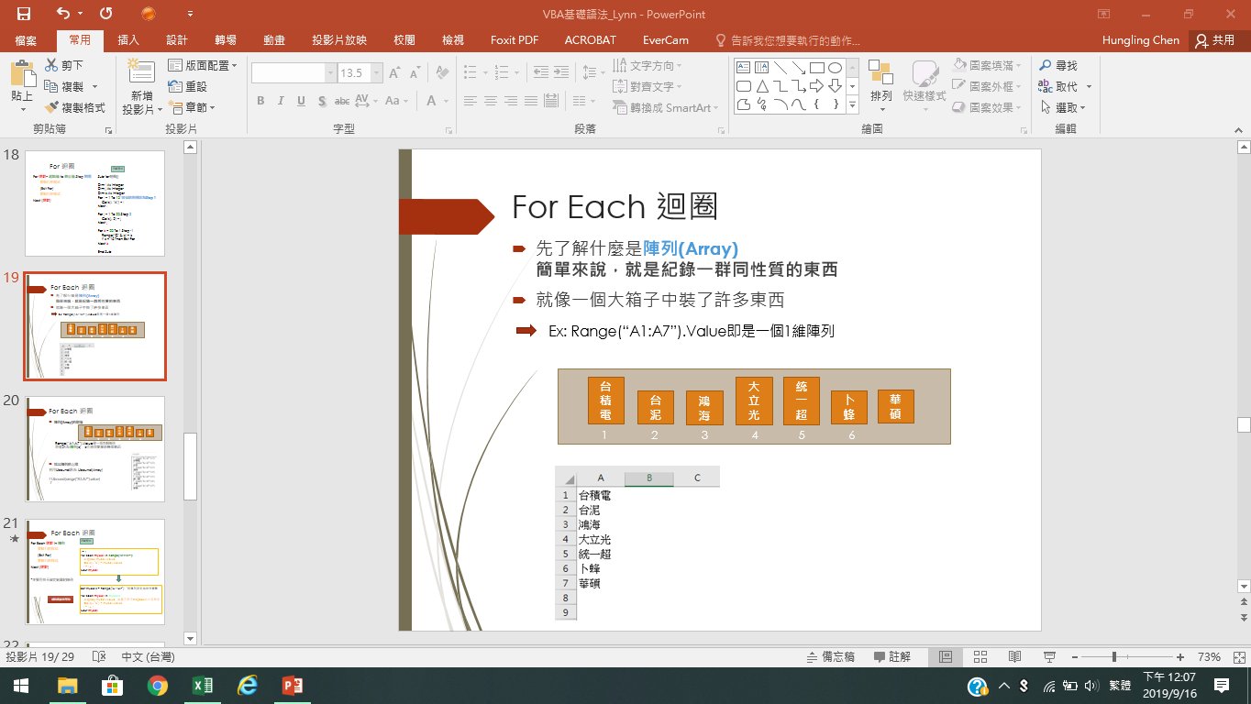The height and width of the screenshot is (704, 1251).
Task: Switch to Slide Sorter view
Action: [980, 657]
